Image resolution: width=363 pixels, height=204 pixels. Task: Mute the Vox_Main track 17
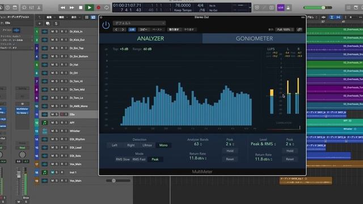[x=53, y=164]
